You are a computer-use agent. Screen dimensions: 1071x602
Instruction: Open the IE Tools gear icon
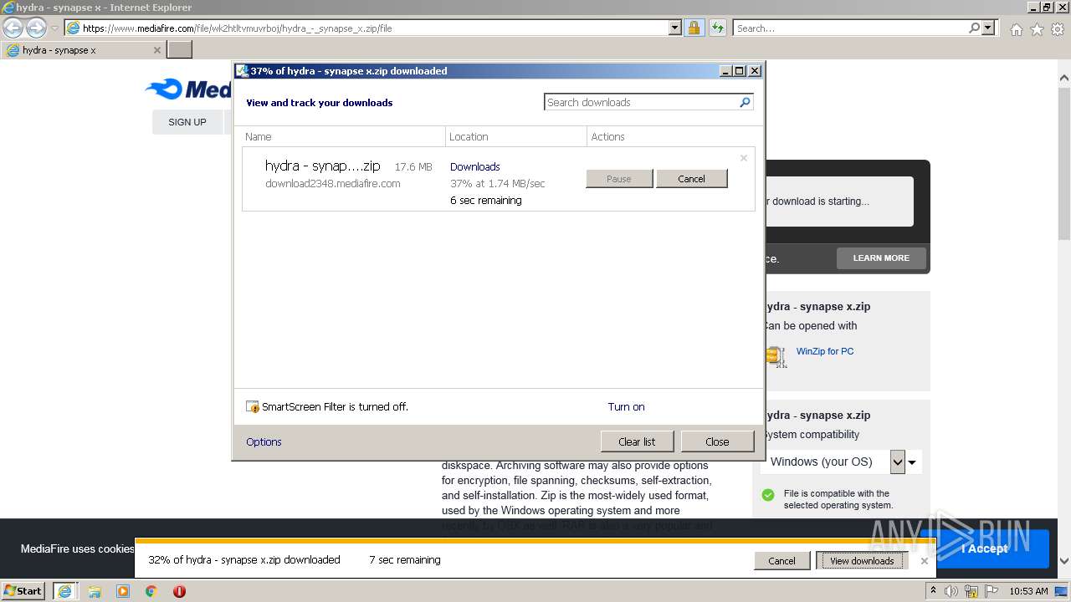click(1058, 29)
